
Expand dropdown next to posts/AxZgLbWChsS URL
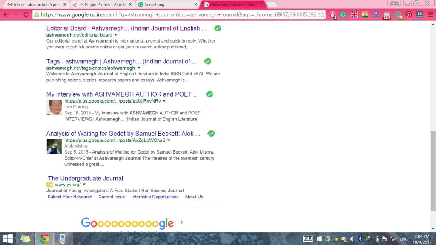pyautogui.click(x=169, y=140)
